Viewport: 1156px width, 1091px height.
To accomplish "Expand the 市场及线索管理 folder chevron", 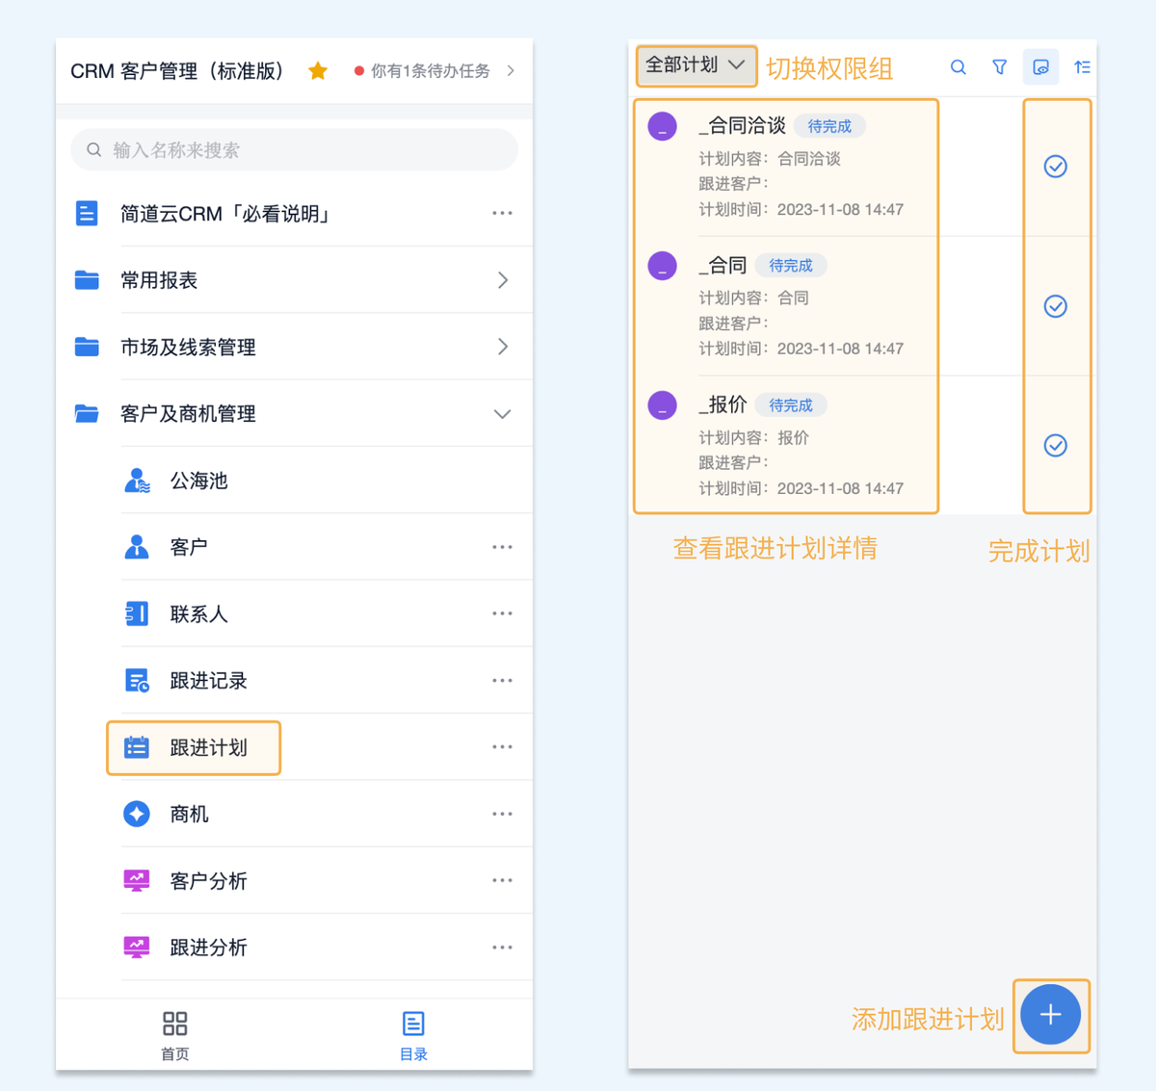I will pyautogui.click(x=502, y=347).
